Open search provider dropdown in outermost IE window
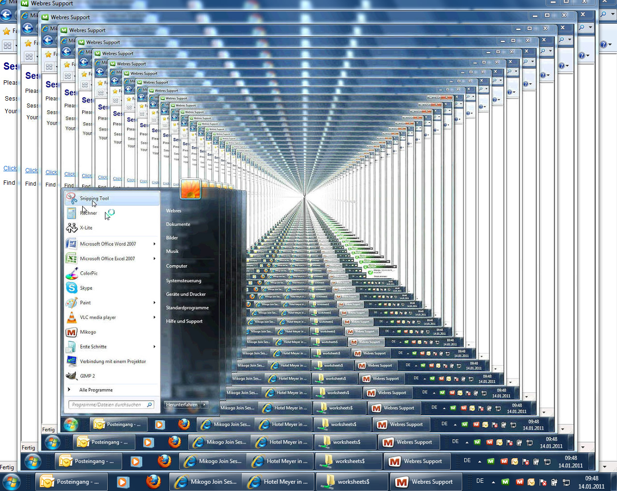 click(612, 14)
